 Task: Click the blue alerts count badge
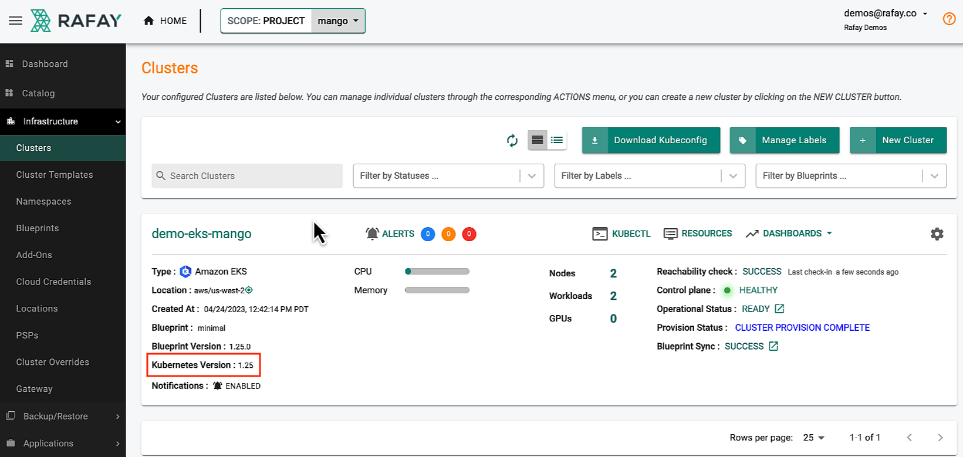pos(428,234)
